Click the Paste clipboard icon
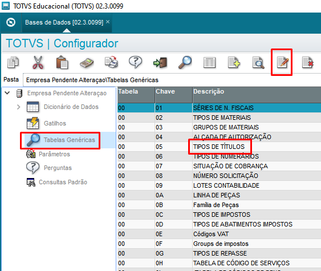 62,62
